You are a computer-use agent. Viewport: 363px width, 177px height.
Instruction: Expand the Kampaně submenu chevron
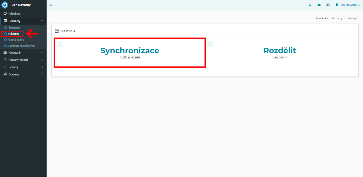click(42, 53)
